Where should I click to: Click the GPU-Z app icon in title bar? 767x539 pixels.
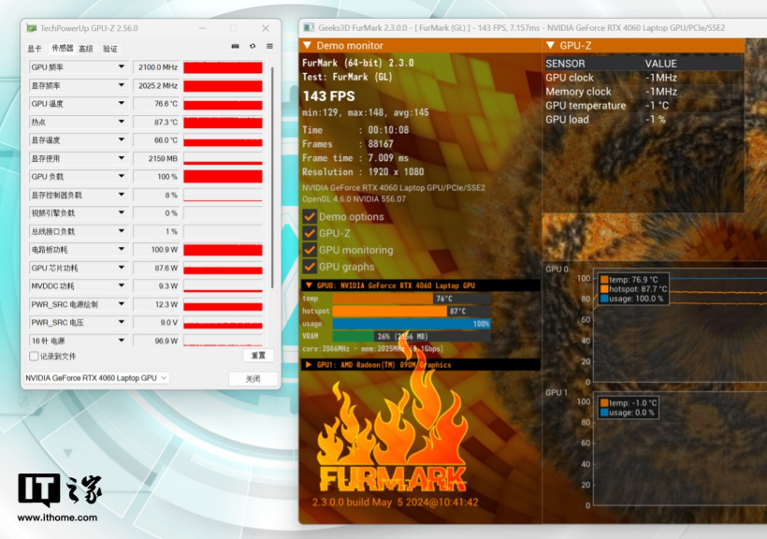(32, 28)
